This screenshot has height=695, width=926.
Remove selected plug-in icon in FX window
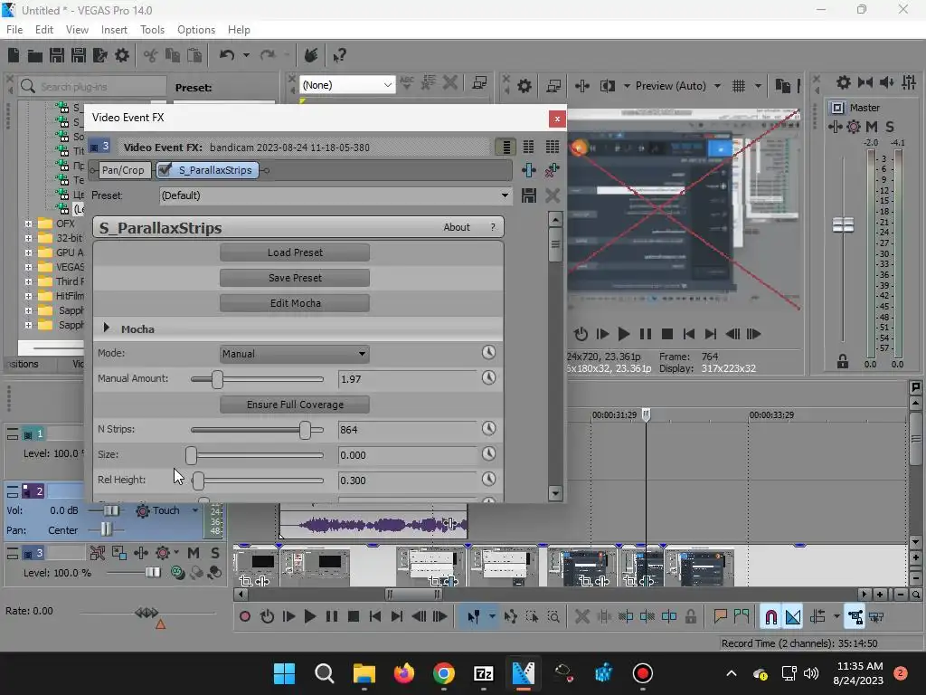[553, 171]
